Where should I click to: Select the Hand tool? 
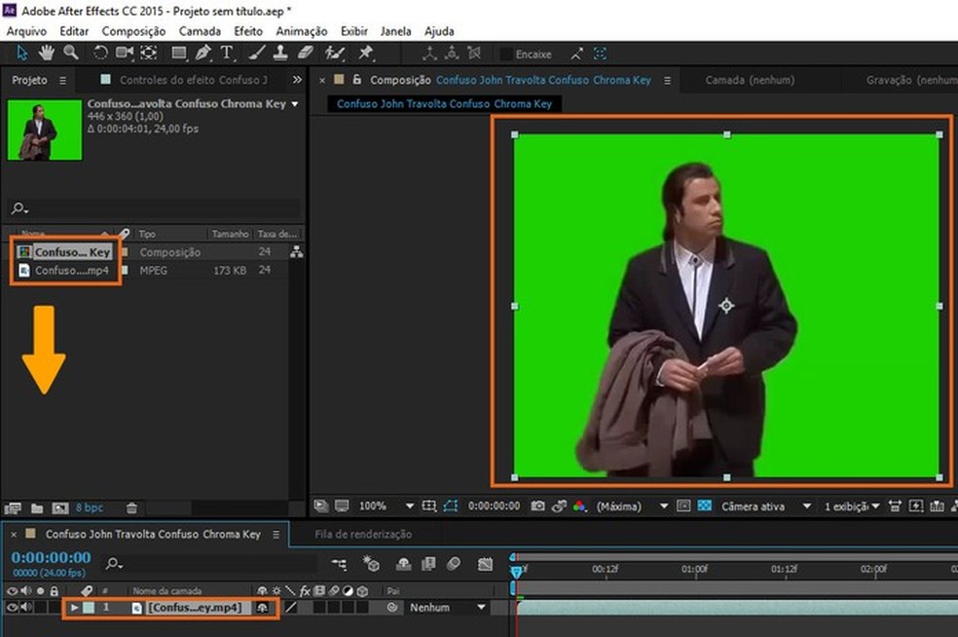coord(46,53)
